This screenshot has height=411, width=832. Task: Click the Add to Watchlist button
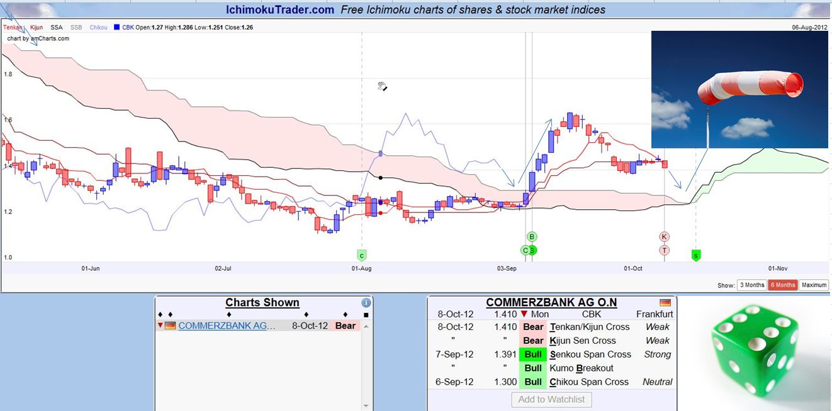coord(551,399)
